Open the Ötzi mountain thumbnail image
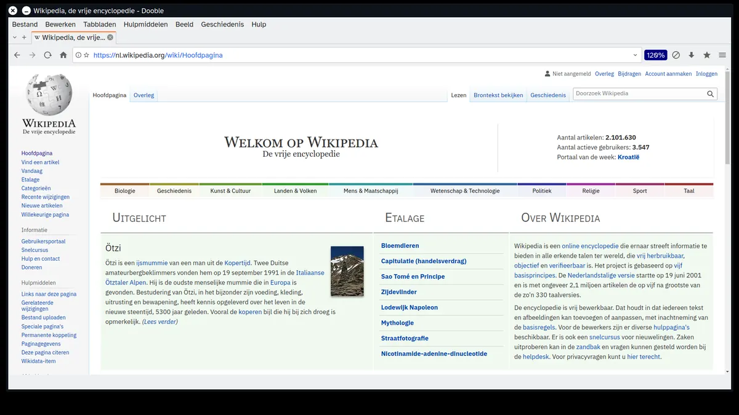This screenshot has width=739, height=415. pos(347,271)
